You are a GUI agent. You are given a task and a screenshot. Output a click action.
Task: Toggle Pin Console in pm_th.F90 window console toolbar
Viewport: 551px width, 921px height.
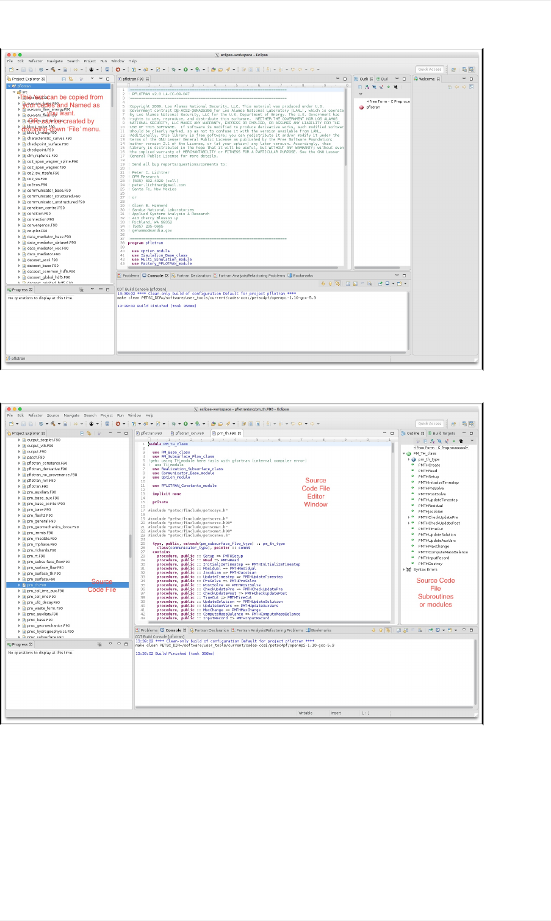(430, 630)
